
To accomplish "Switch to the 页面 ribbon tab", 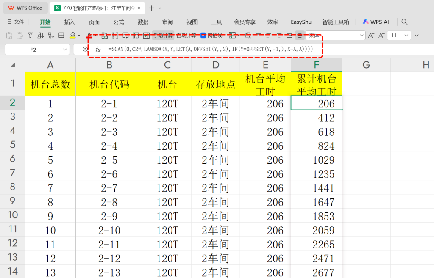I will (x=94, y=22).
